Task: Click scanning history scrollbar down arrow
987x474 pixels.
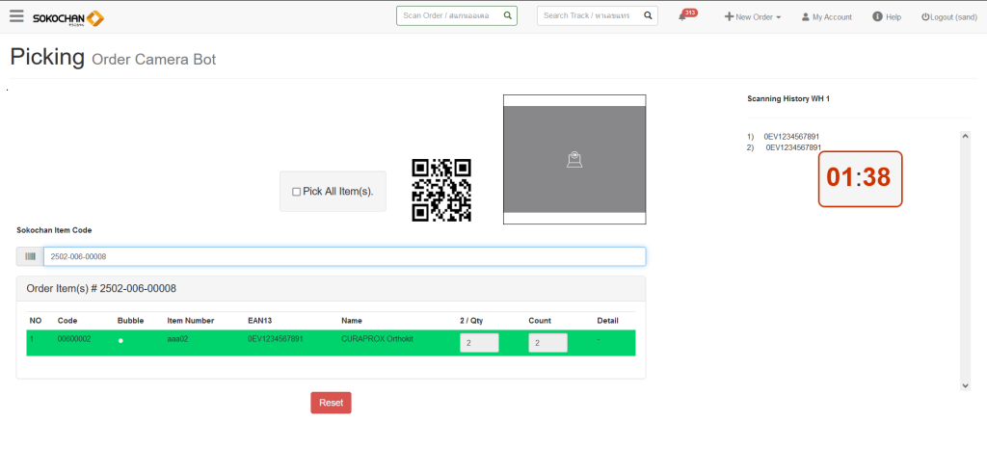Action: pos(966,385)
